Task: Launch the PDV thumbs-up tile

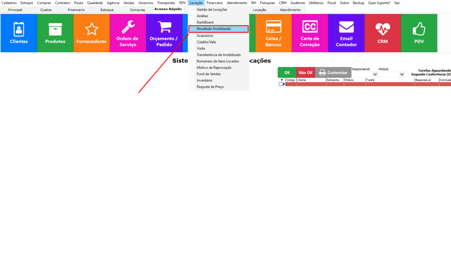Action: [419, 33]
